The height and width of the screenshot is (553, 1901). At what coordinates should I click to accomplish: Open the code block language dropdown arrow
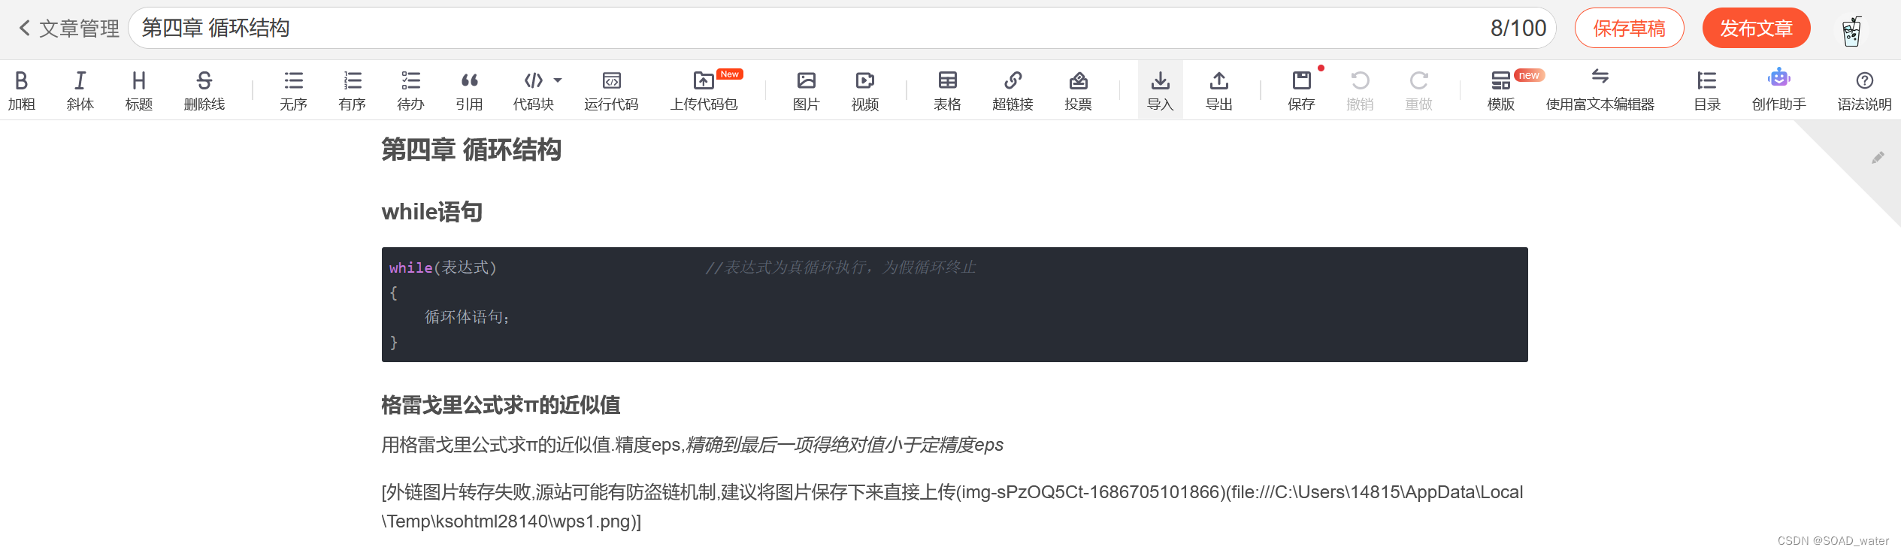point(558,80)
